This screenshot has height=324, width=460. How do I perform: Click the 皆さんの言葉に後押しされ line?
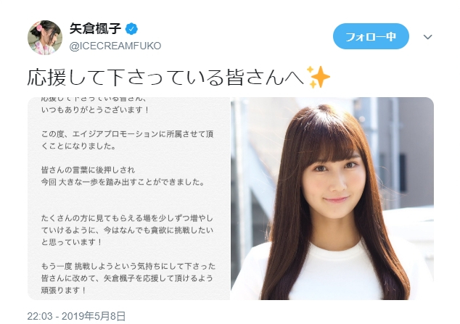(88, 170)
